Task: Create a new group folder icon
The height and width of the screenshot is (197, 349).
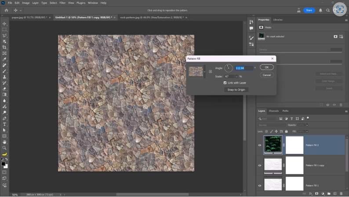Action: point(329,193)
